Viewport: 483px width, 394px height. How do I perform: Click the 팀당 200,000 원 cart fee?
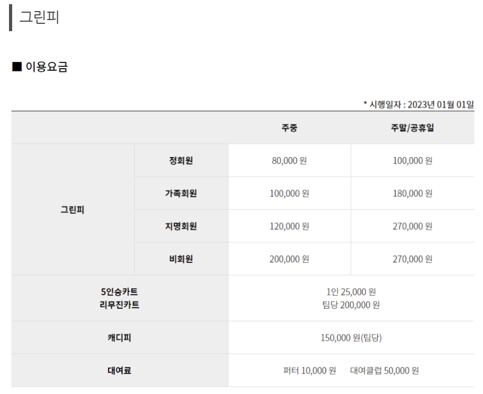click(351, 305)
